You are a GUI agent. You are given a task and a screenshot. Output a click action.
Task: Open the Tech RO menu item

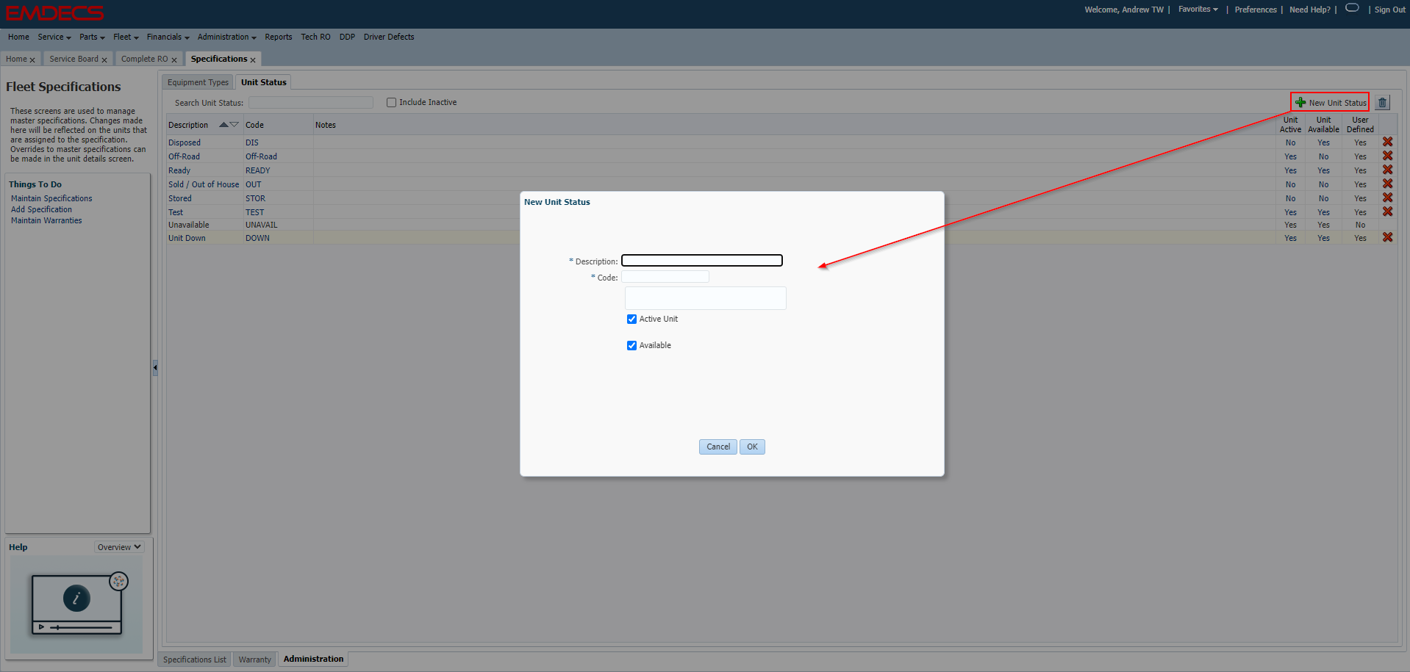(x=315, y=37)
